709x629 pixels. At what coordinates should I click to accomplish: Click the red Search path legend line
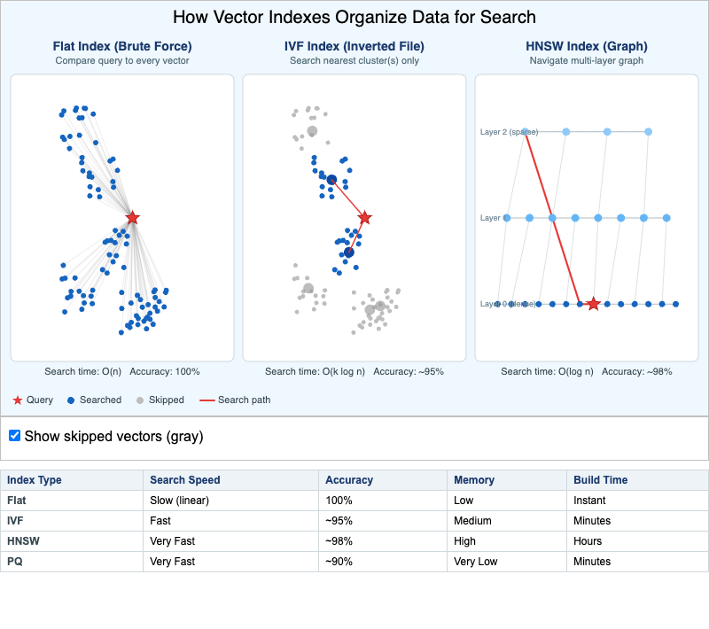(x=207, y=400)
